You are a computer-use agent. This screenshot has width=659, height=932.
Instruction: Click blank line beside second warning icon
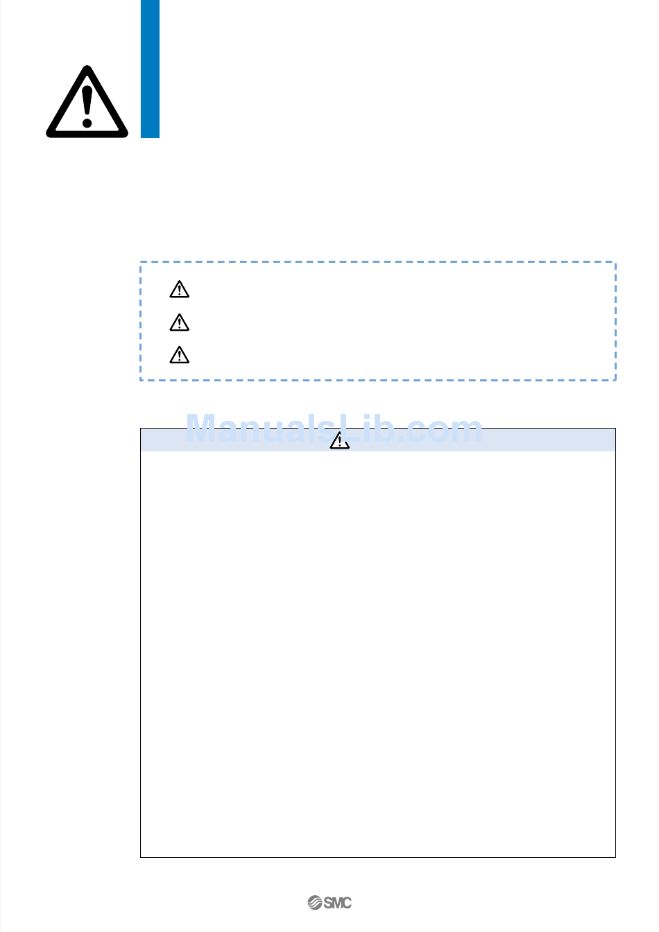click(x=402, y=322)
